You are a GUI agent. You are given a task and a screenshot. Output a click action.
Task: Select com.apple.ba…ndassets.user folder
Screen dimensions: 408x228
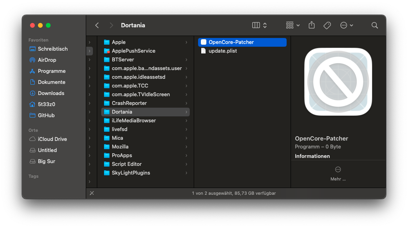pyautogui.click(x=145, y=68)
